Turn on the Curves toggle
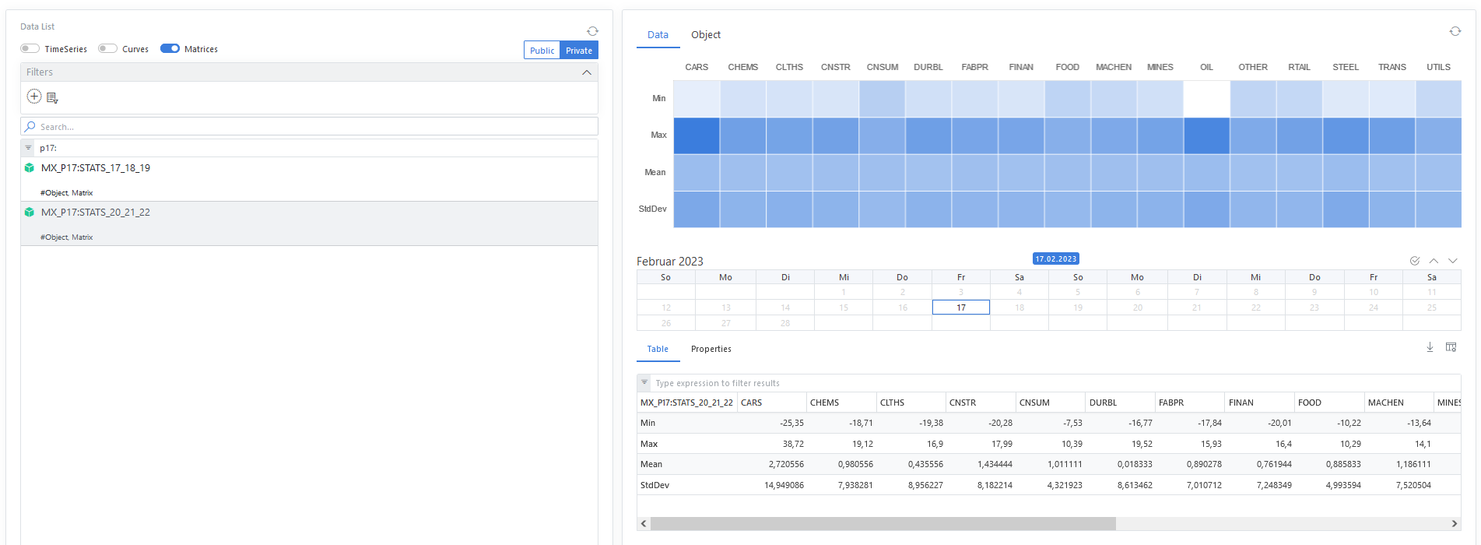1481x545 pixels. pyautogui.click(x=108, y=48)
